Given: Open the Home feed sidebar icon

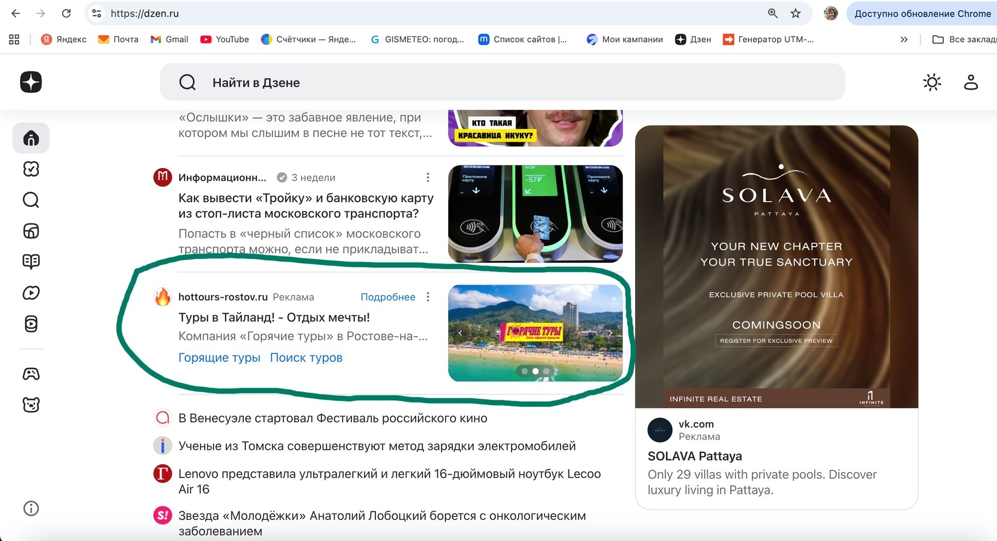Looking at the screenshot, I should point(31,138).
